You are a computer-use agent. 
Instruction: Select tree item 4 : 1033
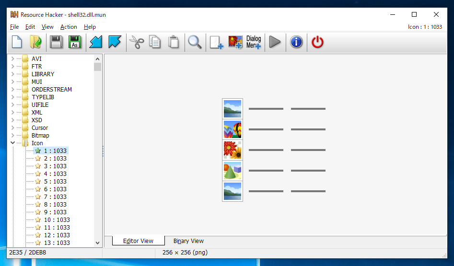55,173
